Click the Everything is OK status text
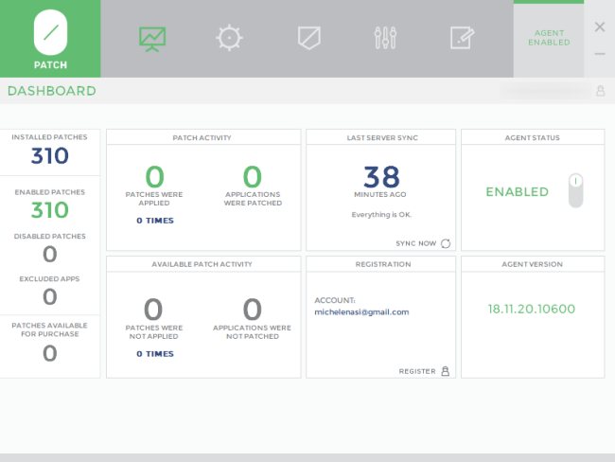Screen dimensions: 615x462 click(381, 215)
